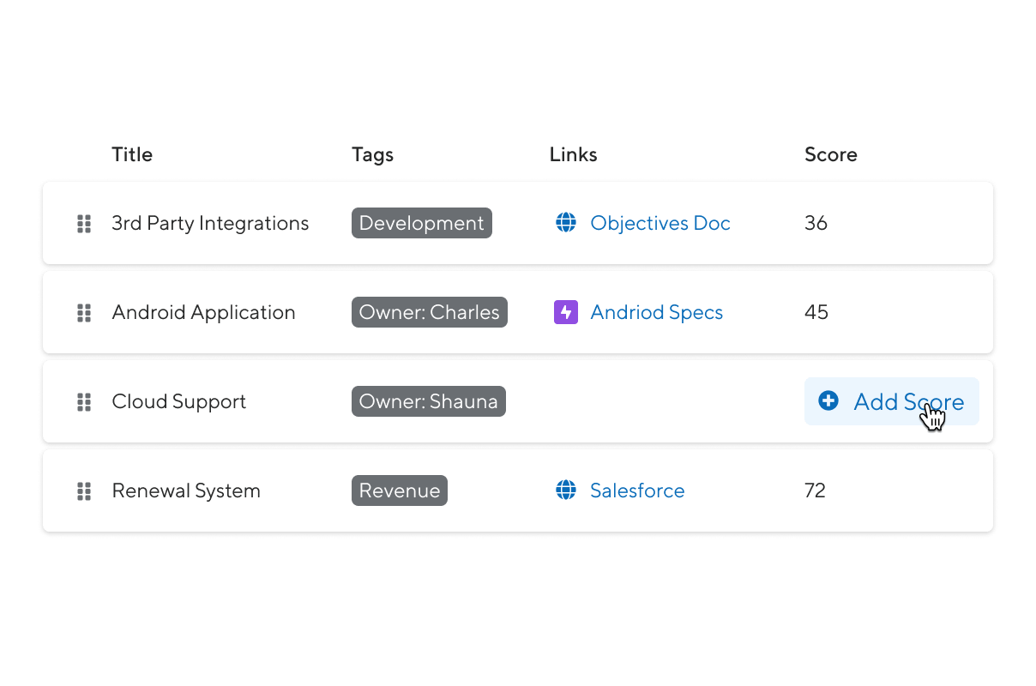1036x686 pixels.
Task: Select the Owner: Charles tag
Action: [429, 313]
